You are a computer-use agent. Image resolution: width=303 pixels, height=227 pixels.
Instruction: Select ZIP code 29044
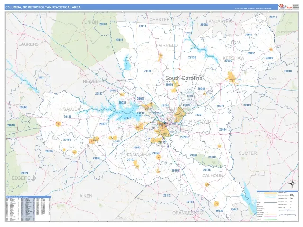tap(223, 129)
